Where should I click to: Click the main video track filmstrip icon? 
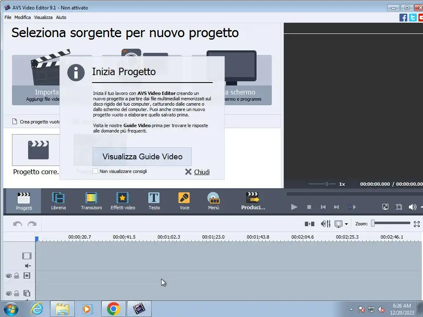(x=27, y=256)
